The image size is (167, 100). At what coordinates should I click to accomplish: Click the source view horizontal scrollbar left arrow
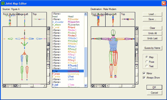19,86
